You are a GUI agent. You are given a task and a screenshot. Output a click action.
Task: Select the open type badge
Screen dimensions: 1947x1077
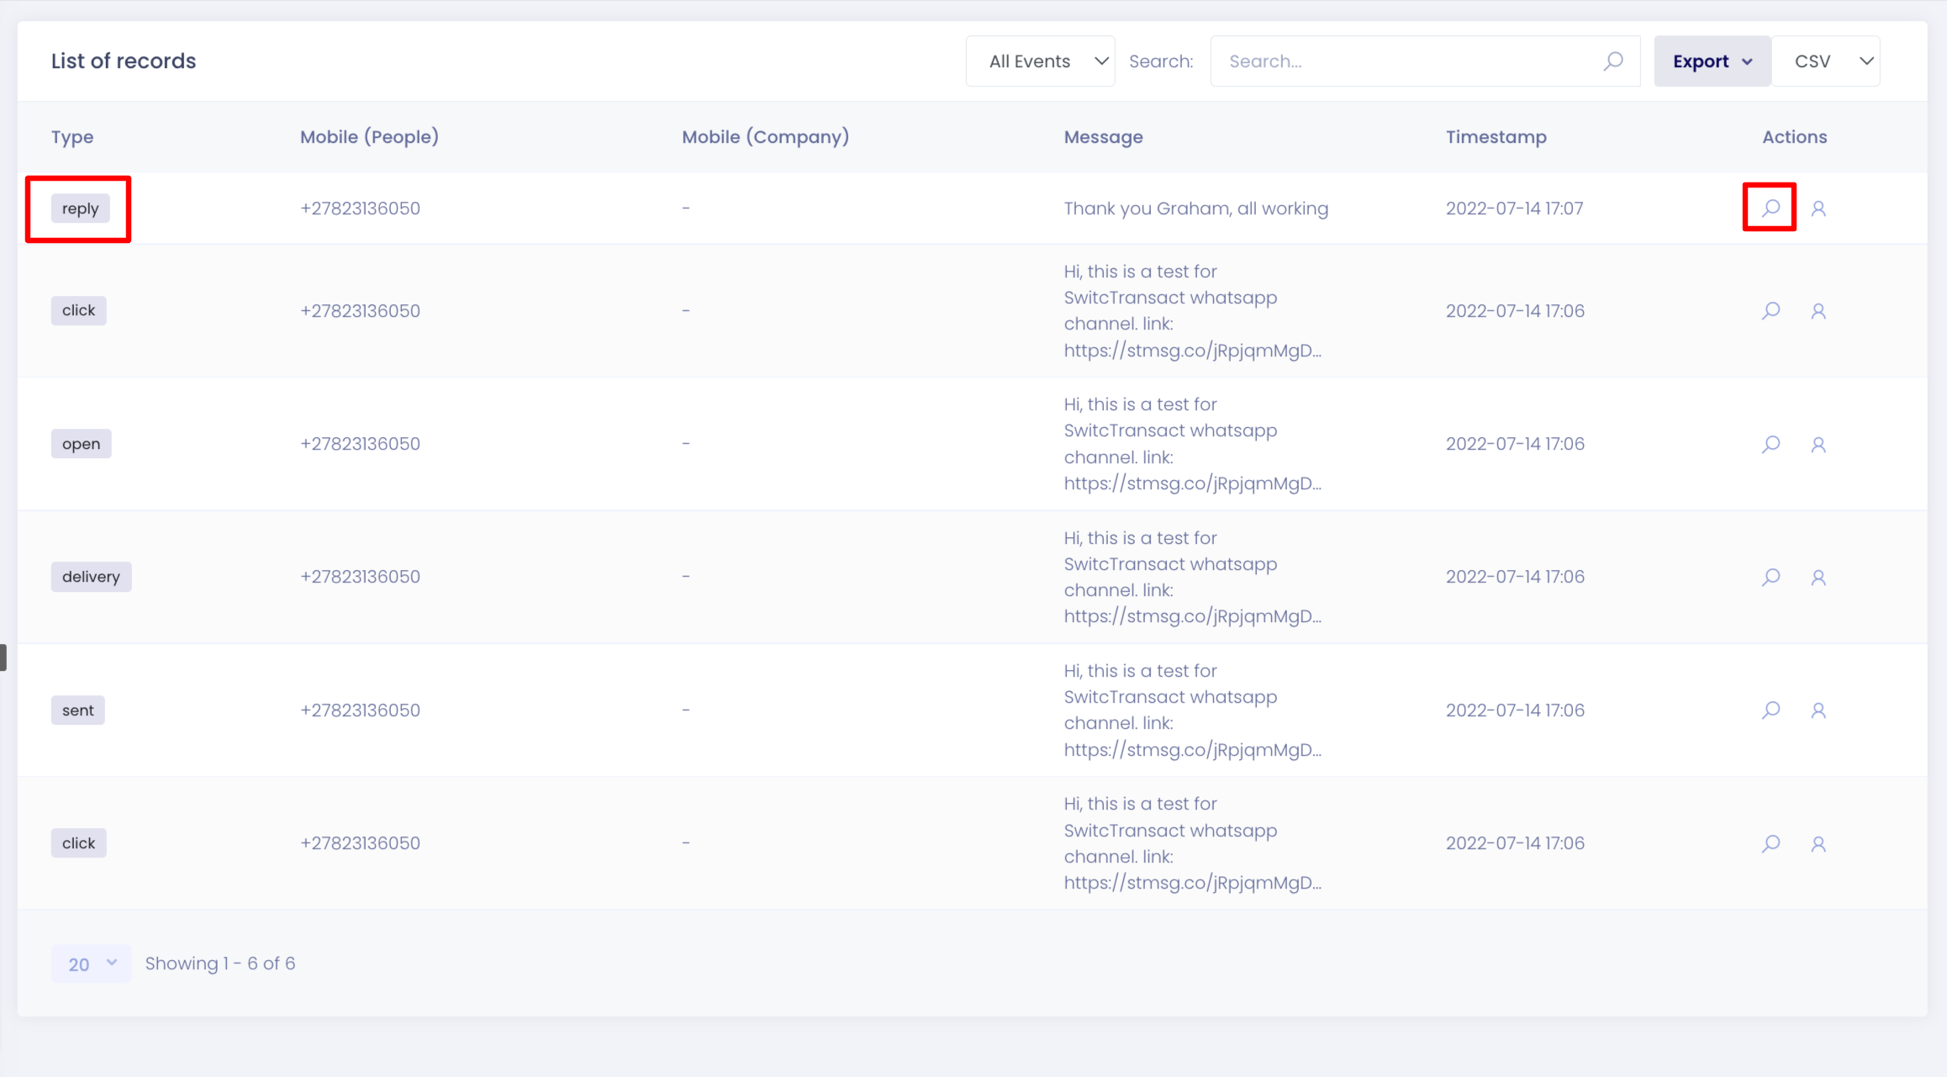(81, 444)
